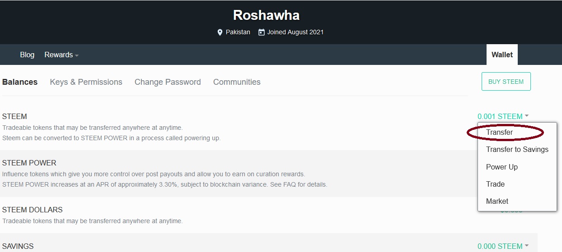Screen dimensions: 562x252
Task: Select Trade in the dropdown menu
Action: [x=495, y=184]
